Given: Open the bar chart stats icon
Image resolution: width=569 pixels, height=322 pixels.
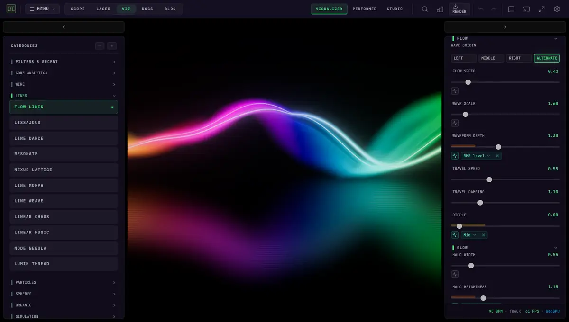Looking at the screenshot, I should [440, 9].
